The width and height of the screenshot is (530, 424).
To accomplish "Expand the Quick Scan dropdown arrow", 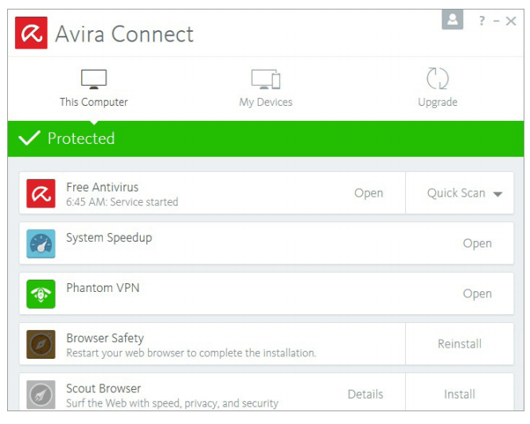I will coord(497,194).
